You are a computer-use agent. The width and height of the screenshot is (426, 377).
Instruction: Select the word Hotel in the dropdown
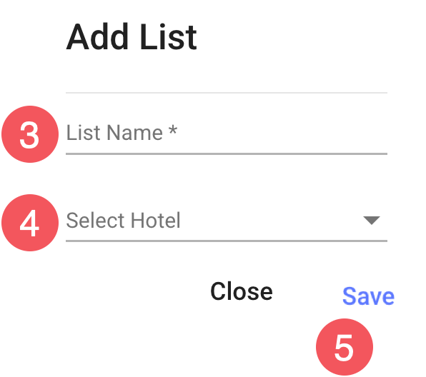156,221
